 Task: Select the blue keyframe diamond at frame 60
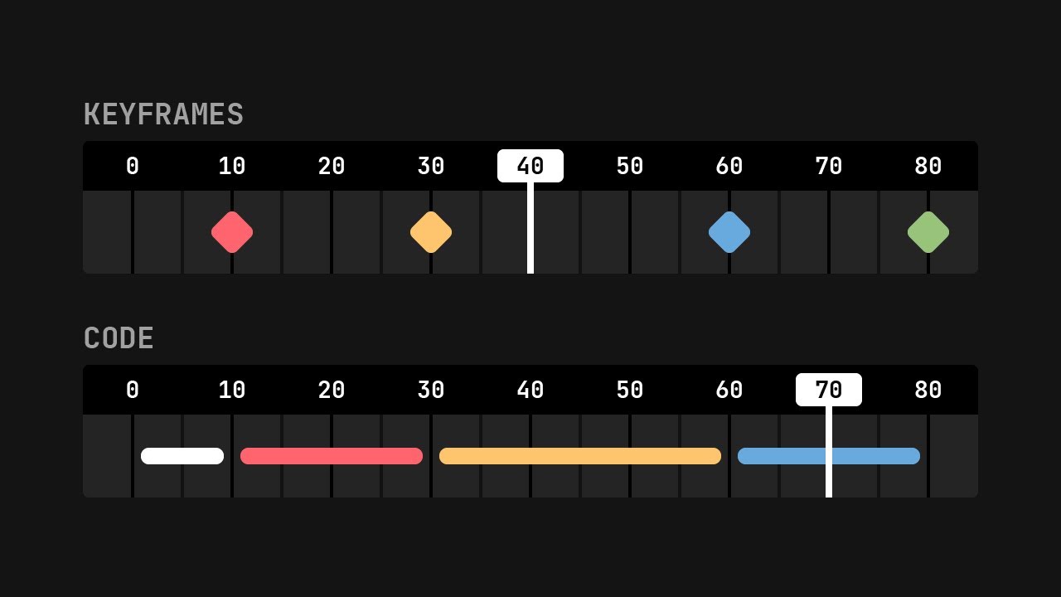point(729,232)
